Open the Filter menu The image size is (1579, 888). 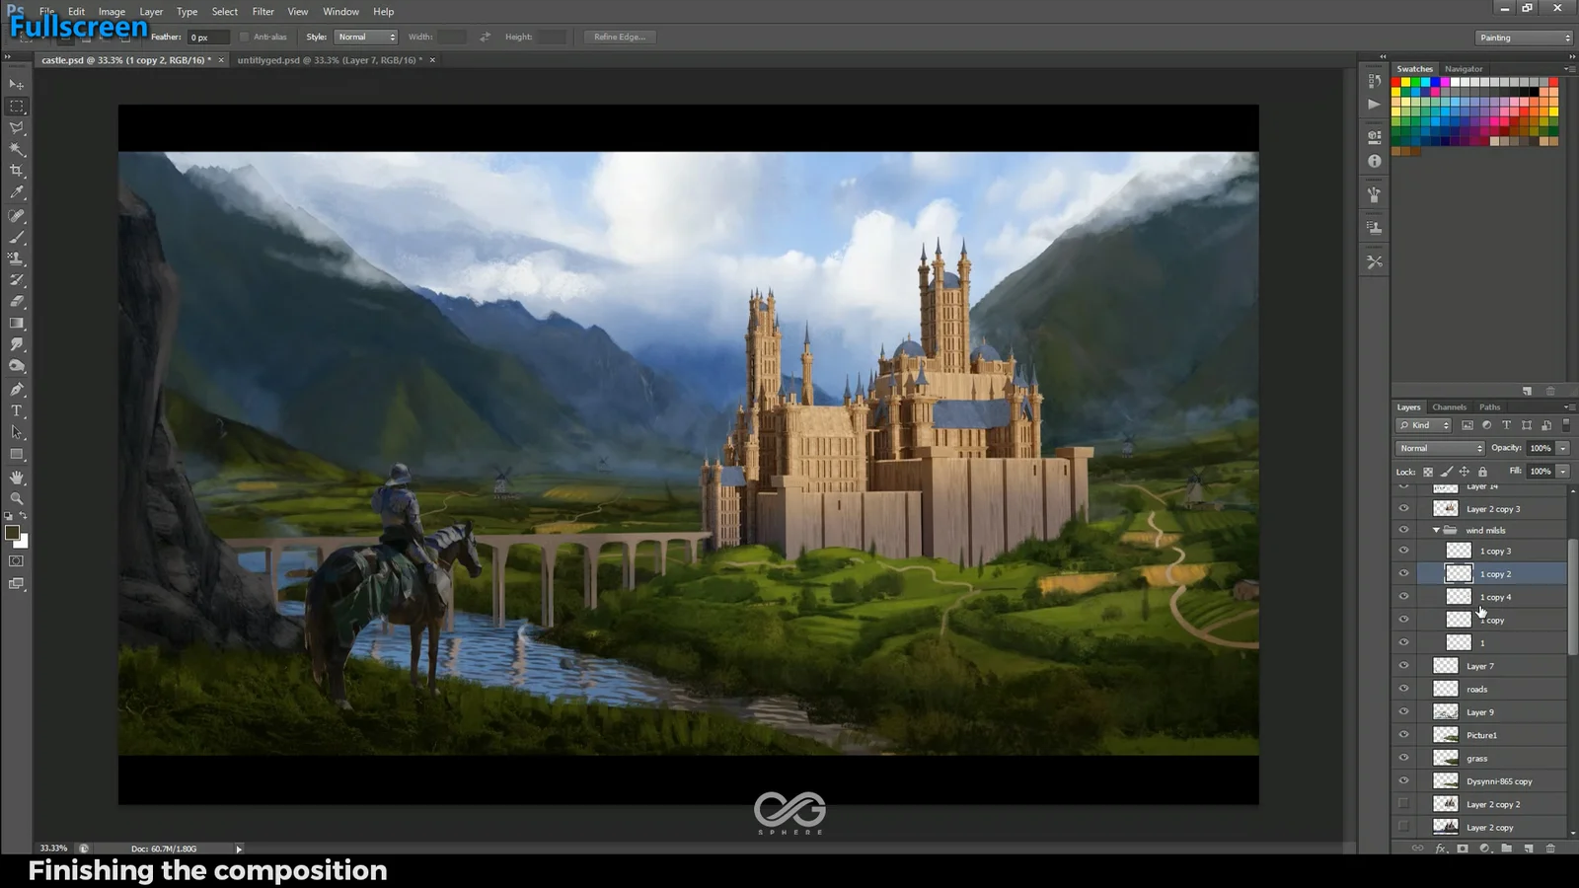click(x=263, y=11)
